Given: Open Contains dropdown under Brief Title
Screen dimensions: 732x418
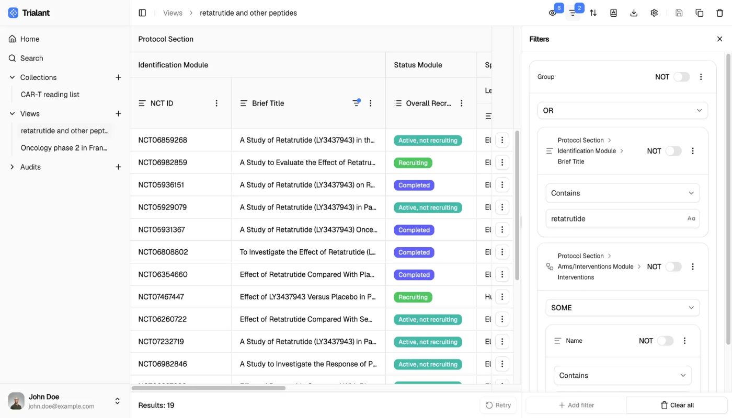Looking at the screenshot, I should (623, 193).
